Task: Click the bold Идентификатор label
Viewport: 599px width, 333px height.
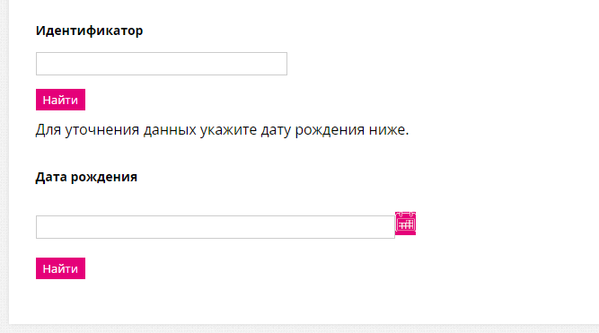Action: pos(90,31)
